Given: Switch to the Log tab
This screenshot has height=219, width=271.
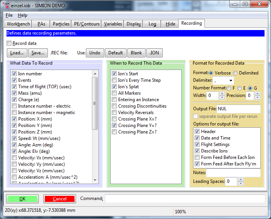Looking at the screenshot, I should point(152,24).
